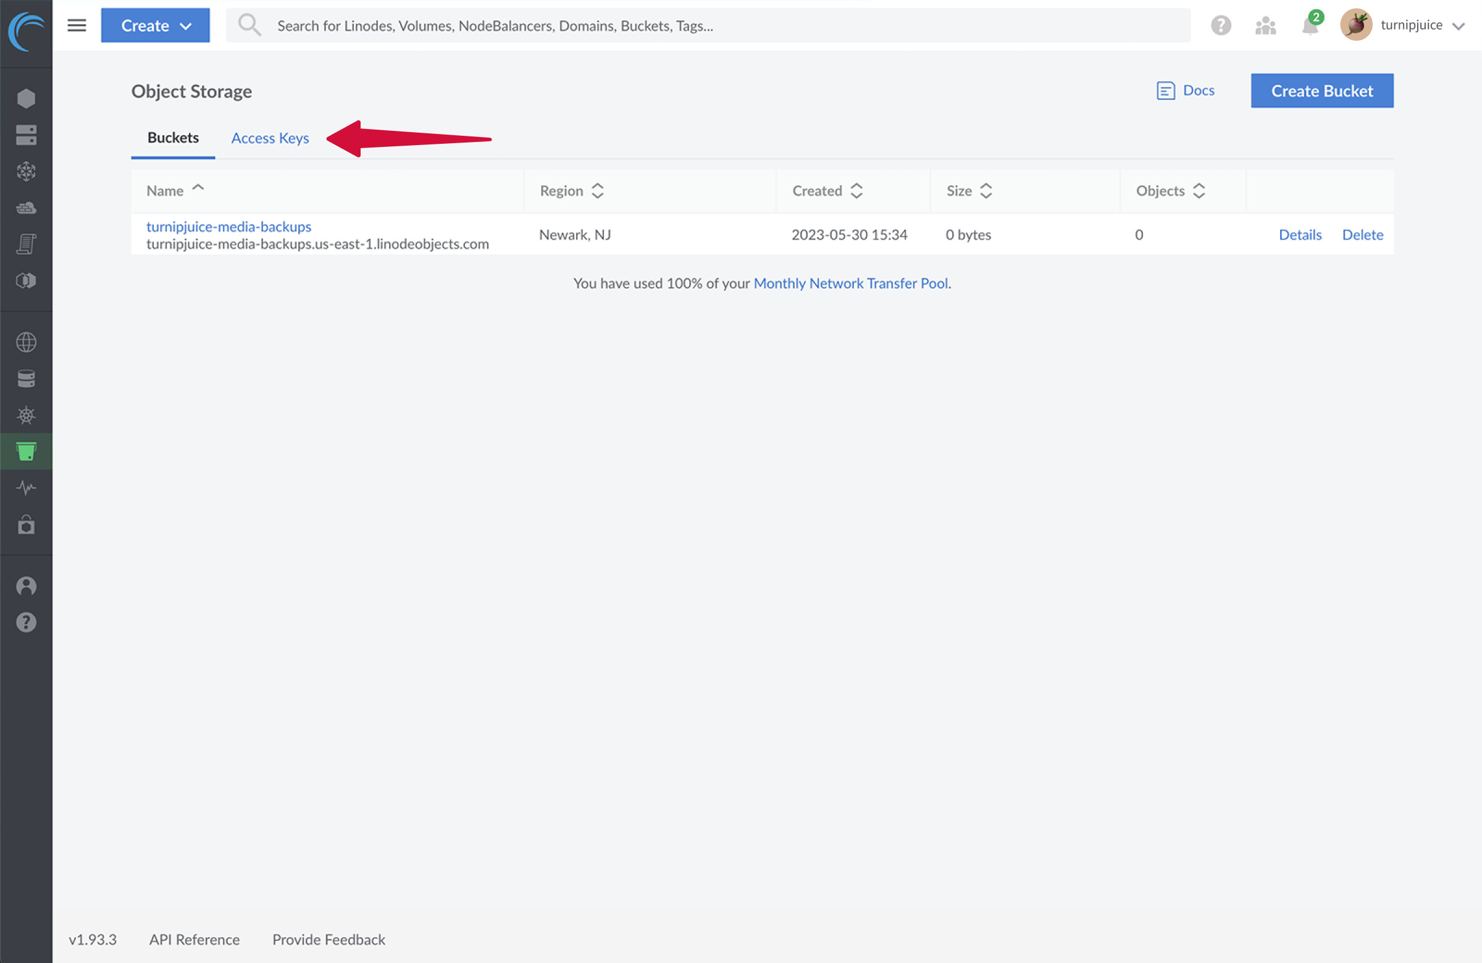This screenshot has width=1482, height=963.
Task: Open Provide Feedback footer link
Action: [329, 939]
